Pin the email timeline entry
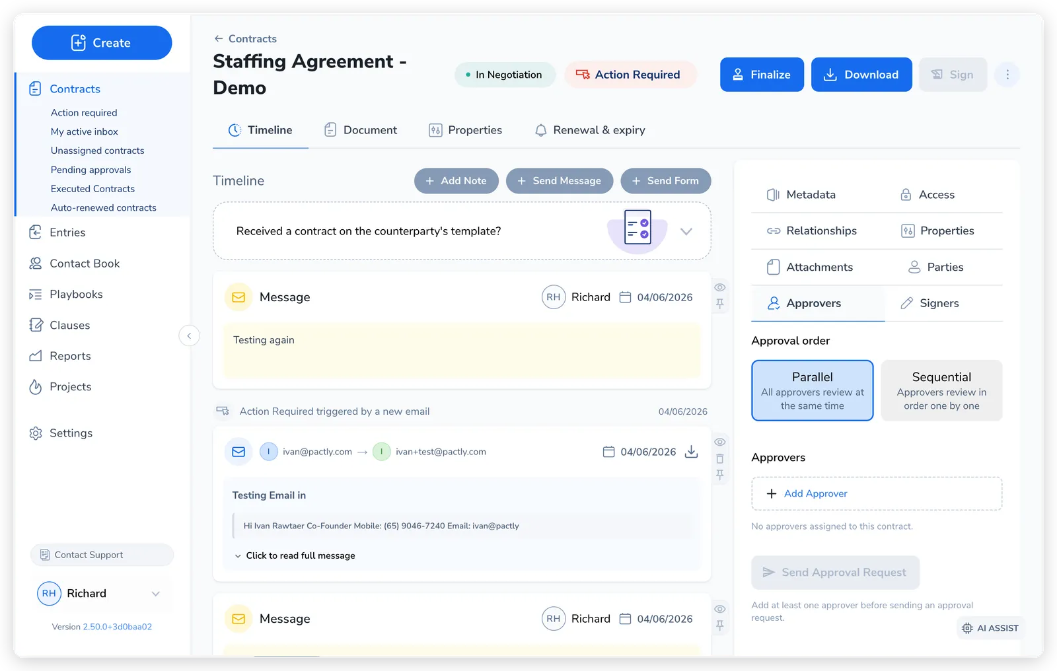1057x671 pixels. pyautogui.click(x=720, y=475)
